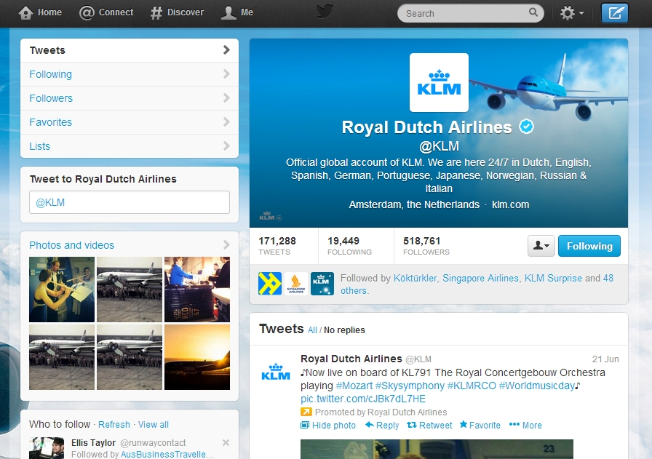Click the Royal Dutch Airlines tweet author name
The width and height of the screenshot is (652, 459).
tap(351, 359)
